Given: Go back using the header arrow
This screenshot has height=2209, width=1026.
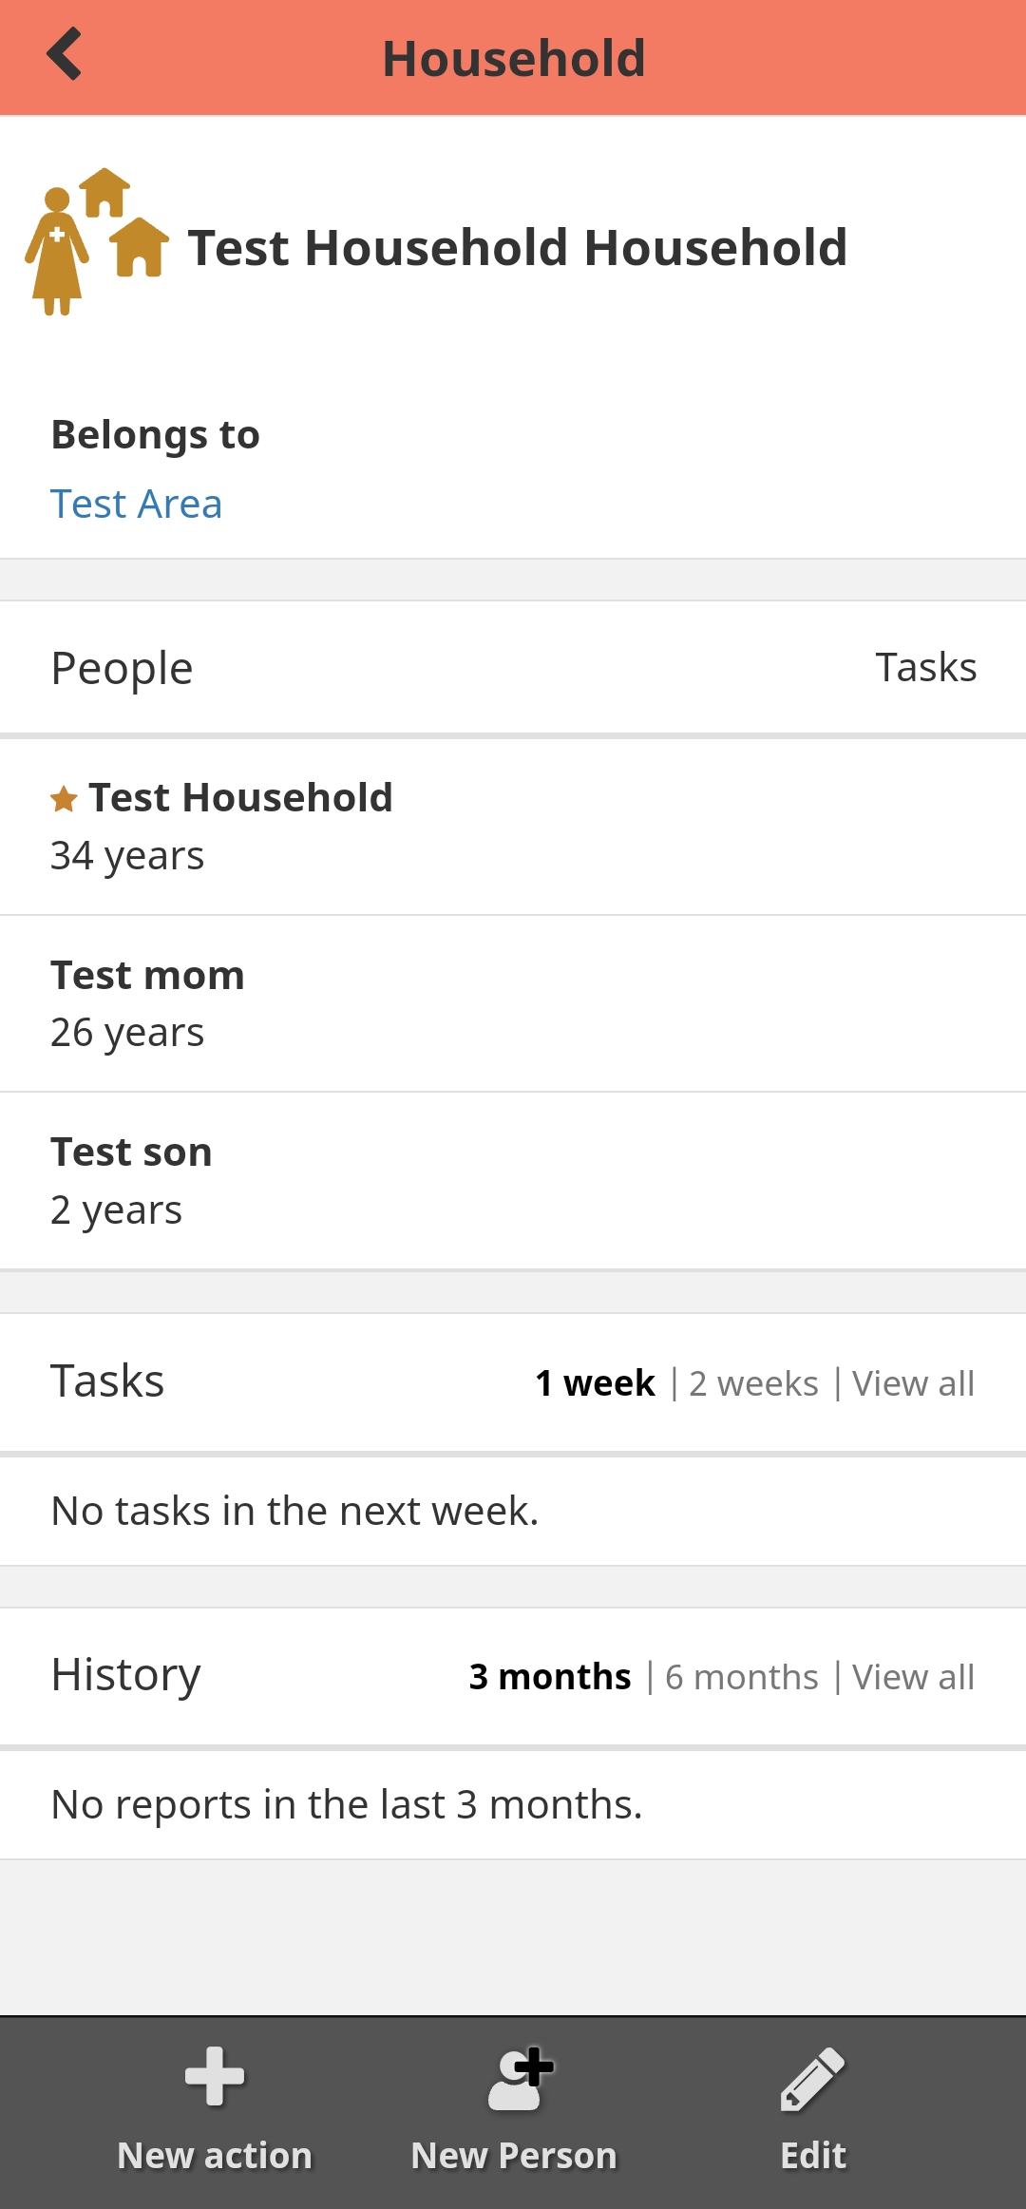Looking at the screenshot, I should click(65, 54).
